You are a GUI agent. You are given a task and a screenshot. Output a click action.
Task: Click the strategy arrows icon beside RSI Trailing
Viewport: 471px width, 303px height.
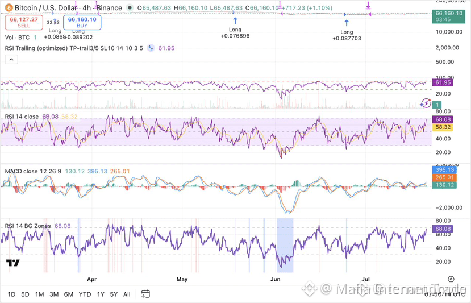(x=151, y=48)
